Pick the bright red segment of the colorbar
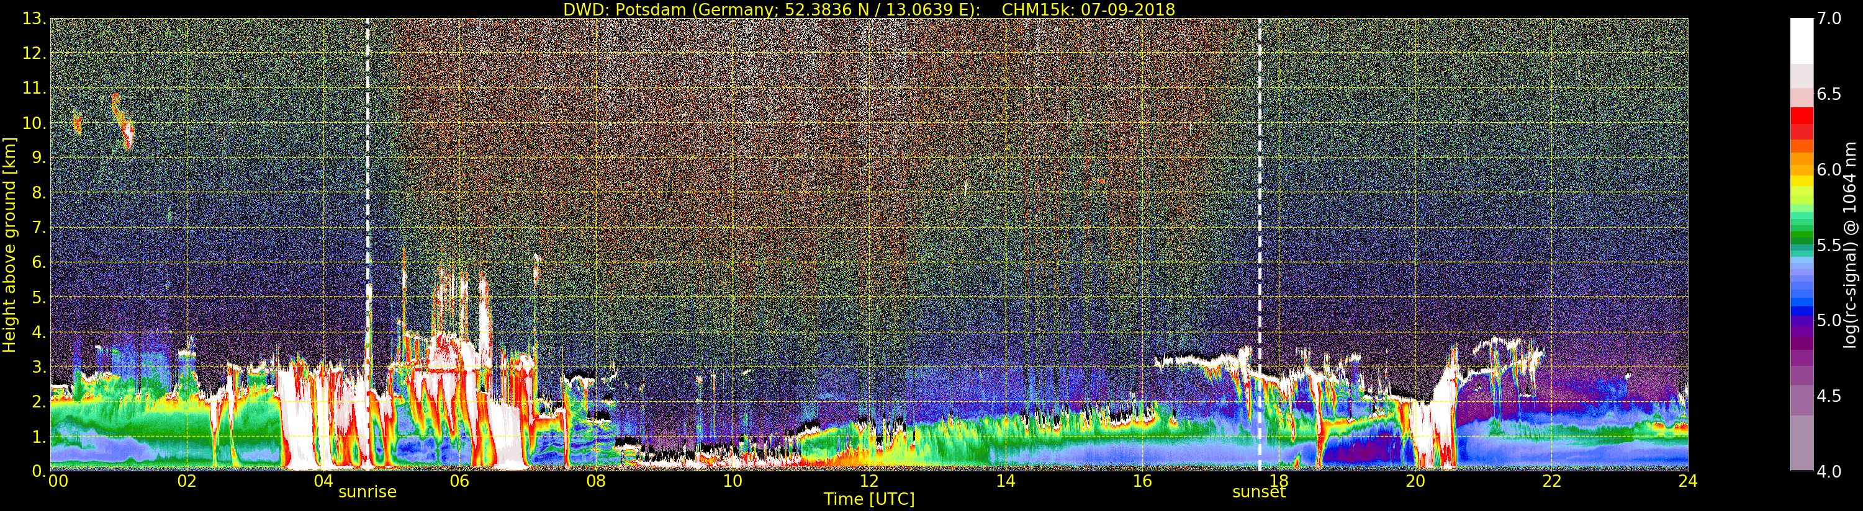Image resolution: width=1863 pixels, height=511 pixels. tap(1802, 115)
